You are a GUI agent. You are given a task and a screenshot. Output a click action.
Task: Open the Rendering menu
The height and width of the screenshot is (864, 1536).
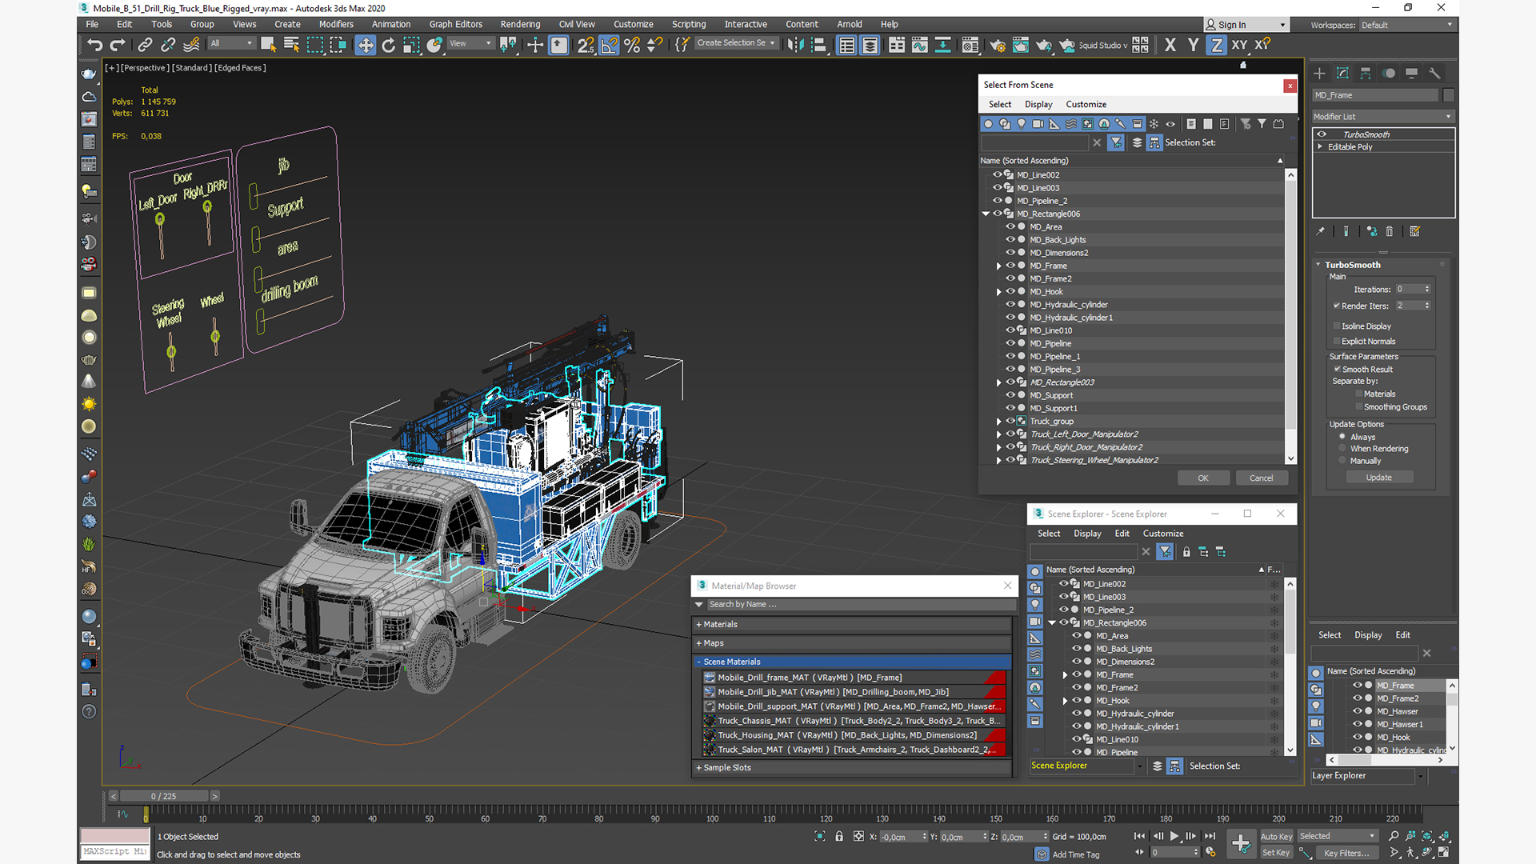520,24
